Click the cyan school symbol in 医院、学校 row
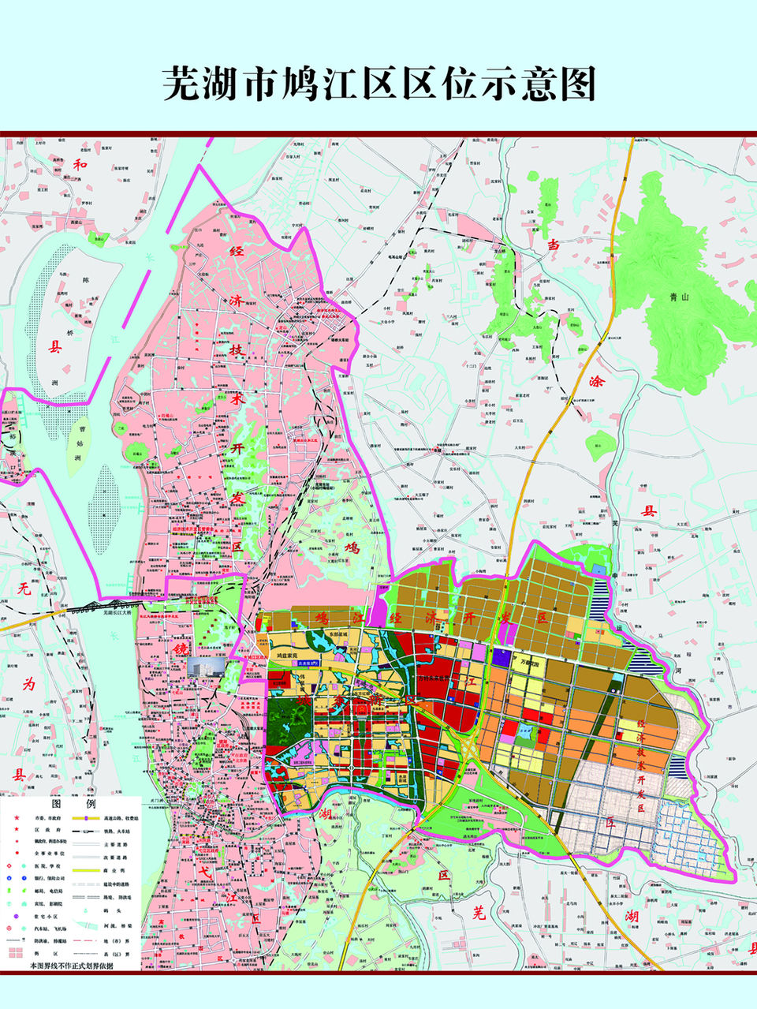The width and height of the screenshot is (757, 1009). pos(22,868)
